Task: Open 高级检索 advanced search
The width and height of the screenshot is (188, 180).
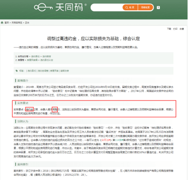Action: [146, 8]
